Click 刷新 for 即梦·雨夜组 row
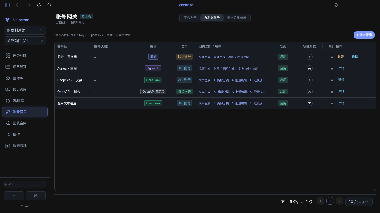380x213 pixels. [x=341, y=57]
